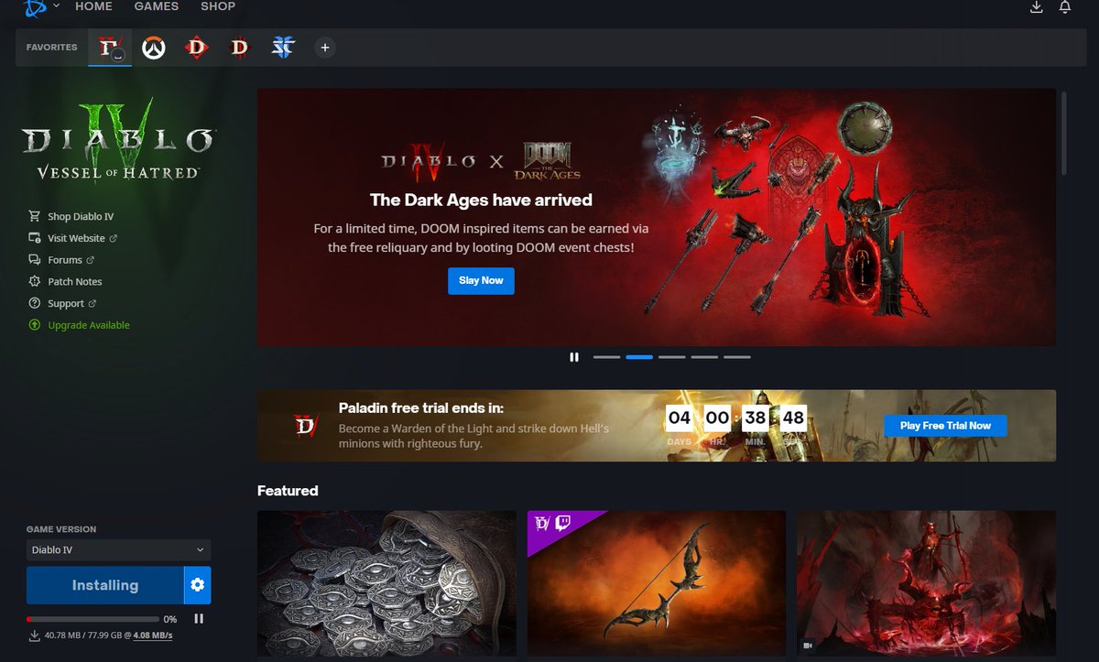Open the downloads icon in the top bar
This screenshot has height=662, width=1099.
click(x=1037, y=7)
